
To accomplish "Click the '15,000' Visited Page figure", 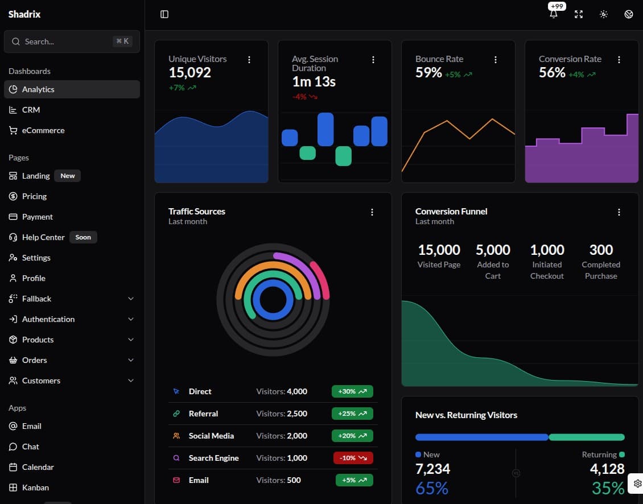I will point(439,250).
